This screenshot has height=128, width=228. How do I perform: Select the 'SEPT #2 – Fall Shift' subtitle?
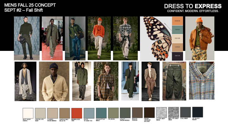point(23,10)
